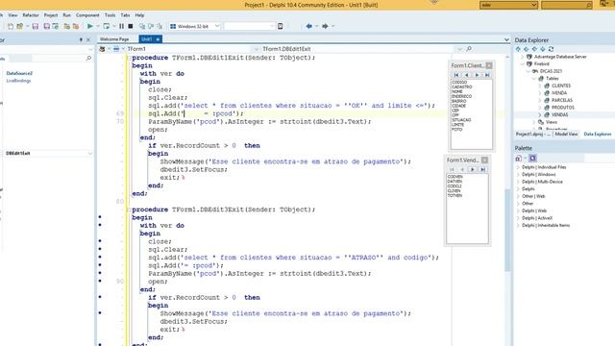The width and height of the screenshot is (615, 346).
Task: Go to first record in Form1.Client navigator
Action: point(455,75)
